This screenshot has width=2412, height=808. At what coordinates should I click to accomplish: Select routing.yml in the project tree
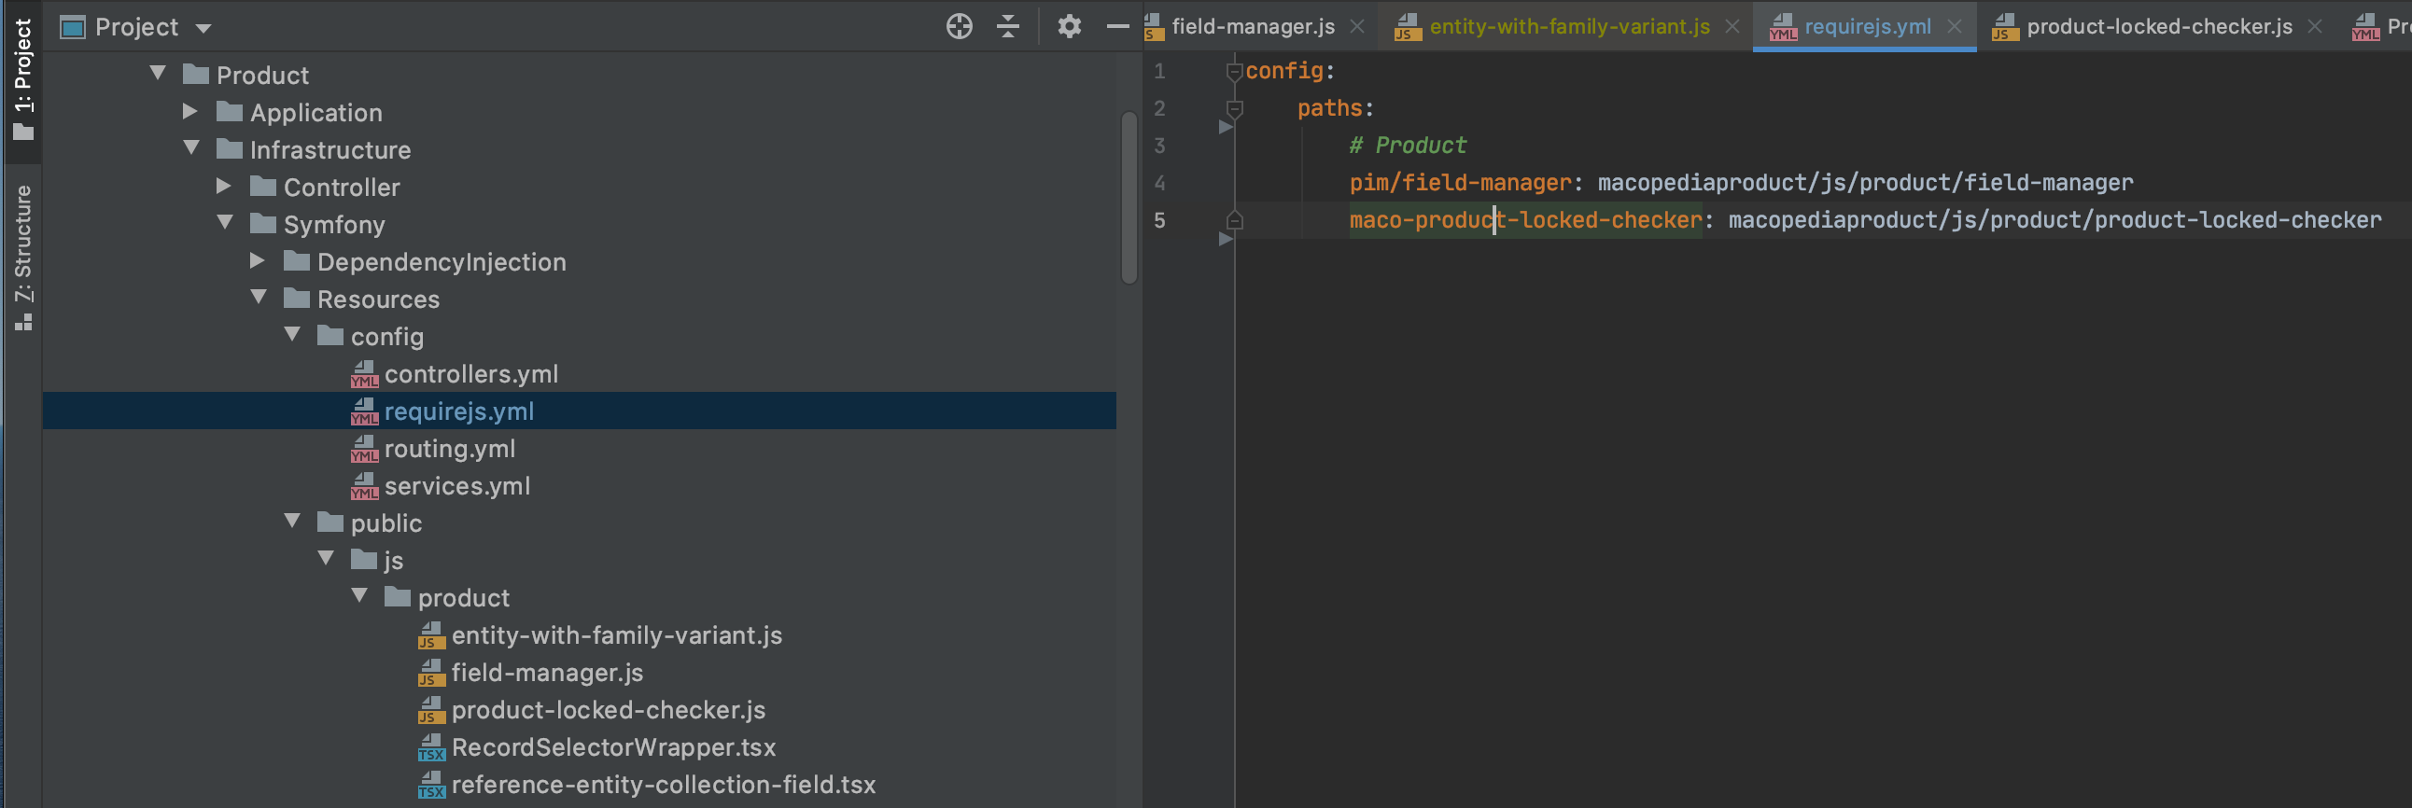pos(449,449)
